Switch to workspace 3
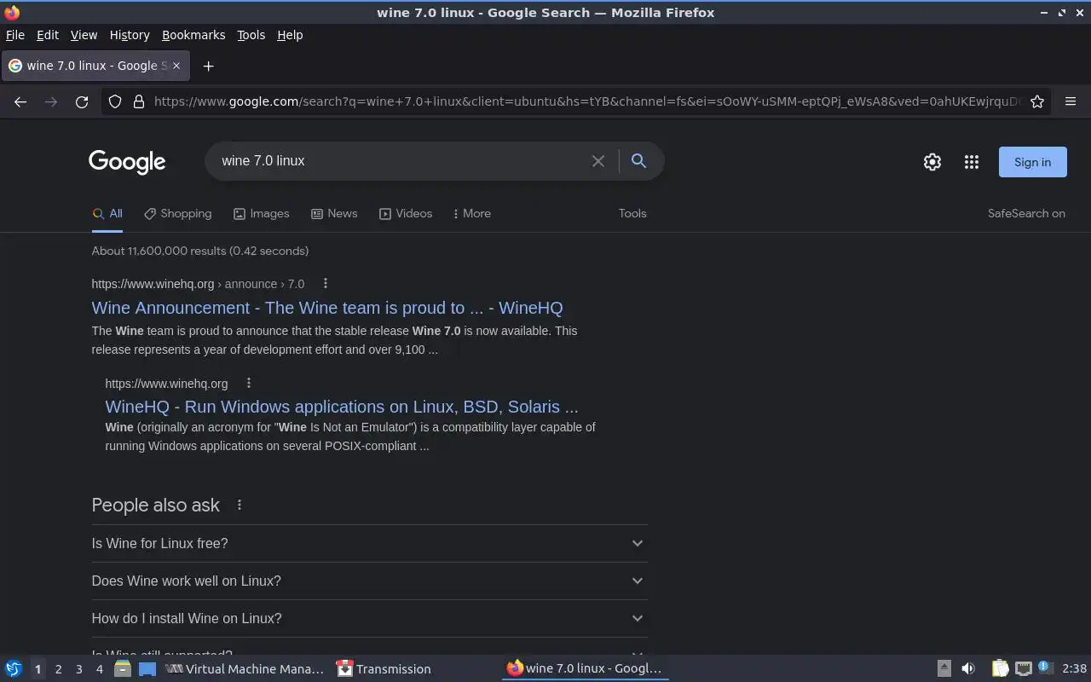The width and height of the screenshot is (1091, 682). (x=79, y=669)
